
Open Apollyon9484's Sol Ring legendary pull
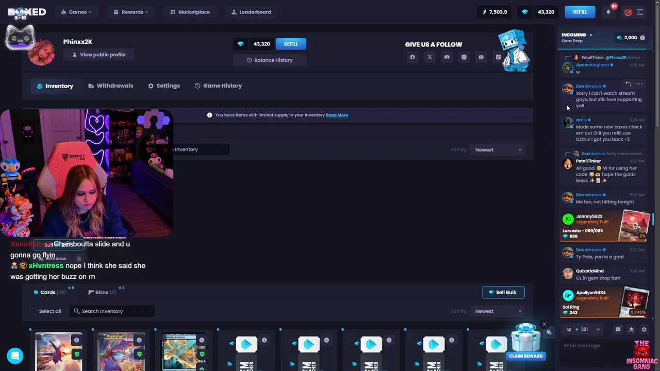coord(604,302)
